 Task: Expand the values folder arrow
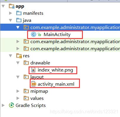(18, 98)
